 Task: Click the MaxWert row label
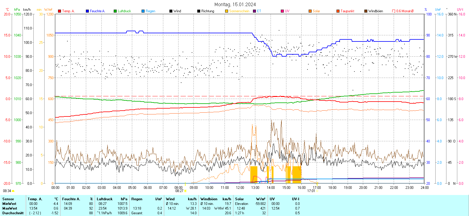pyautogui.click(x=10, y=208)
